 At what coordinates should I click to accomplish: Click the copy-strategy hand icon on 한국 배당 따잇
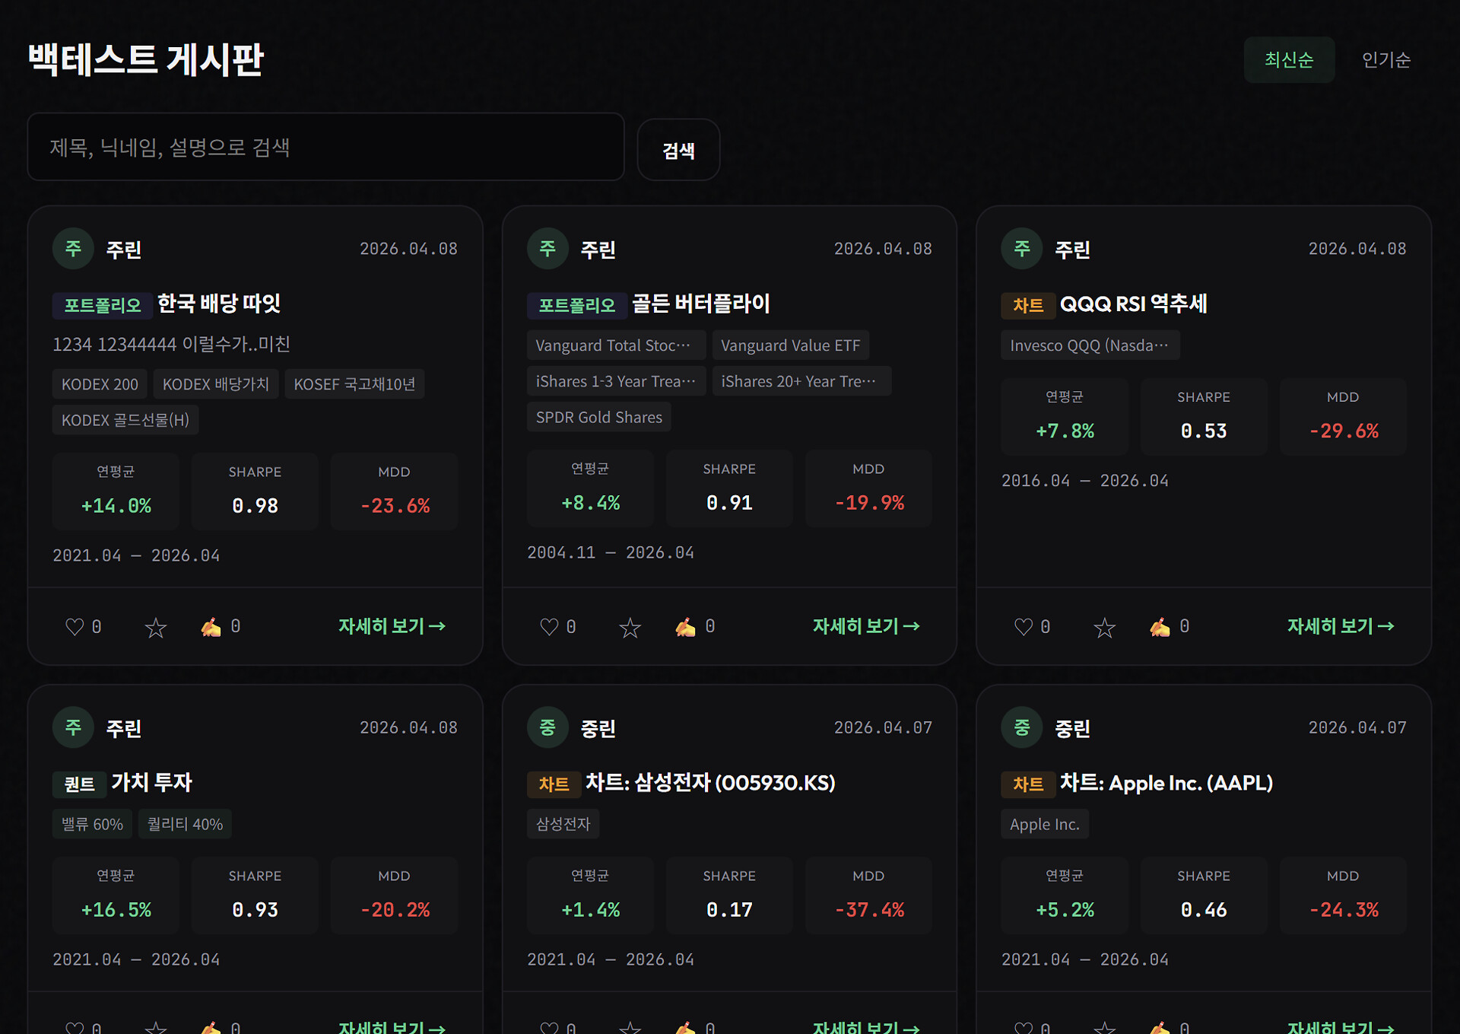coord(211,627)
